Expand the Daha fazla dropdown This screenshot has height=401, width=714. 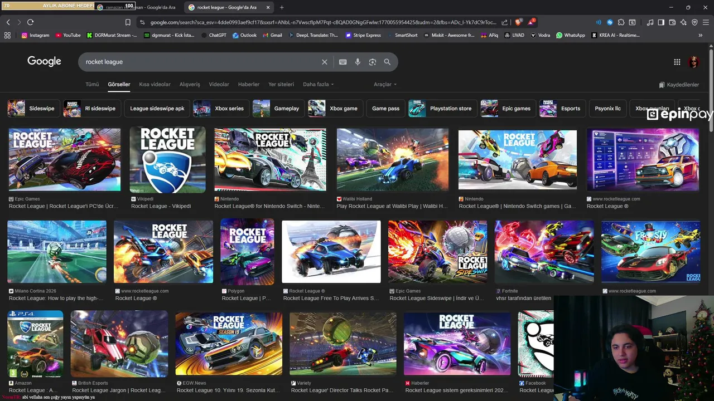click(318, 84)
